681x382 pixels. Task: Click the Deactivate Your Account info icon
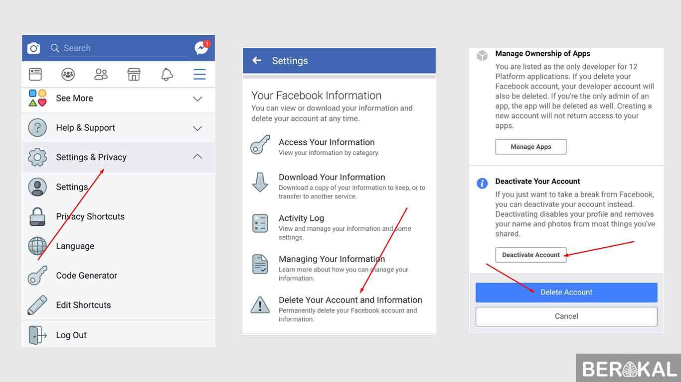click(x=482, y=184)
